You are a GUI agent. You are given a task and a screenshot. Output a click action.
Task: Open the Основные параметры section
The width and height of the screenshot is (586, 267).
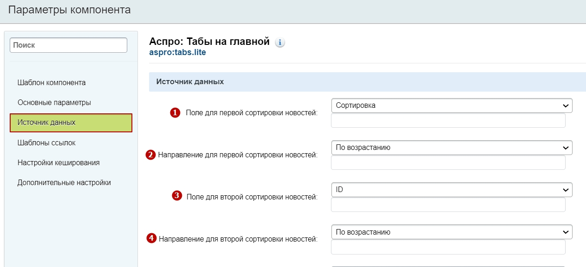pyautogui.click(x=54, y=102)
